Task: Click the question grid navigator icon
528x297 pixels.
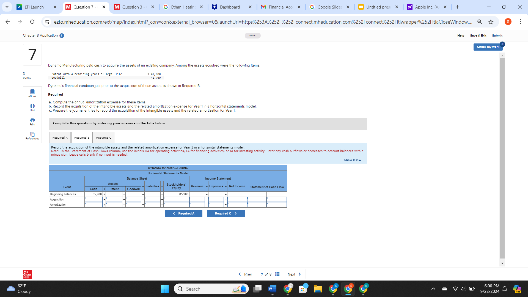Action: pyautogui.click(x=277, y=274)
